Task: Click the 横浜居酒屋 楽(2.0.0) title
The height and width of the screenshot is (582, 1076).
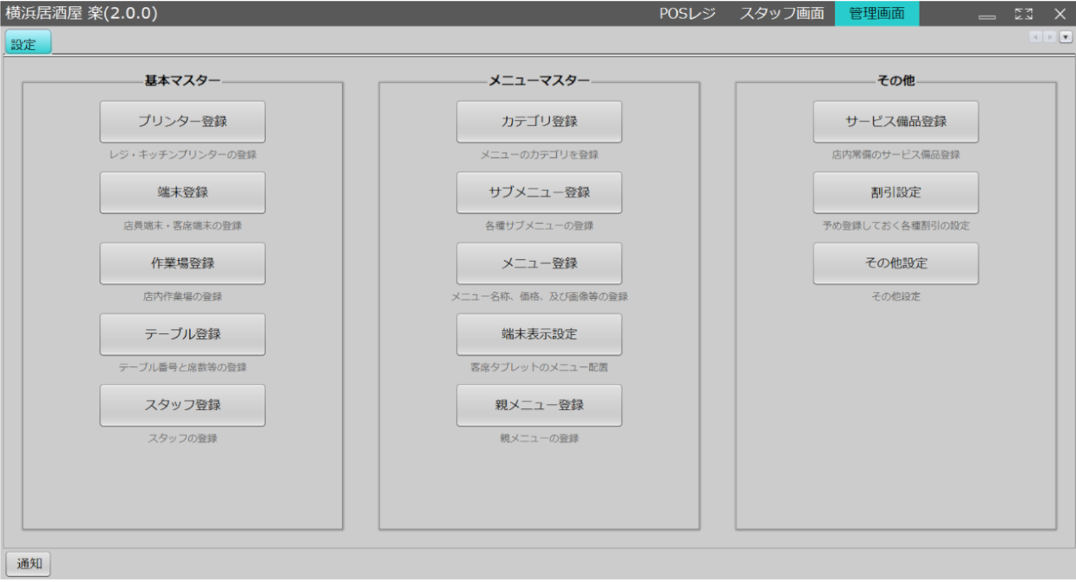Action: pyautogui.click(x=82, y=14)
